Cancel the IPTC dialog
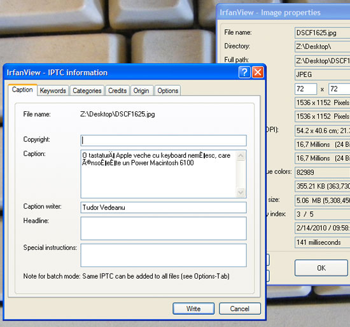 240,309
